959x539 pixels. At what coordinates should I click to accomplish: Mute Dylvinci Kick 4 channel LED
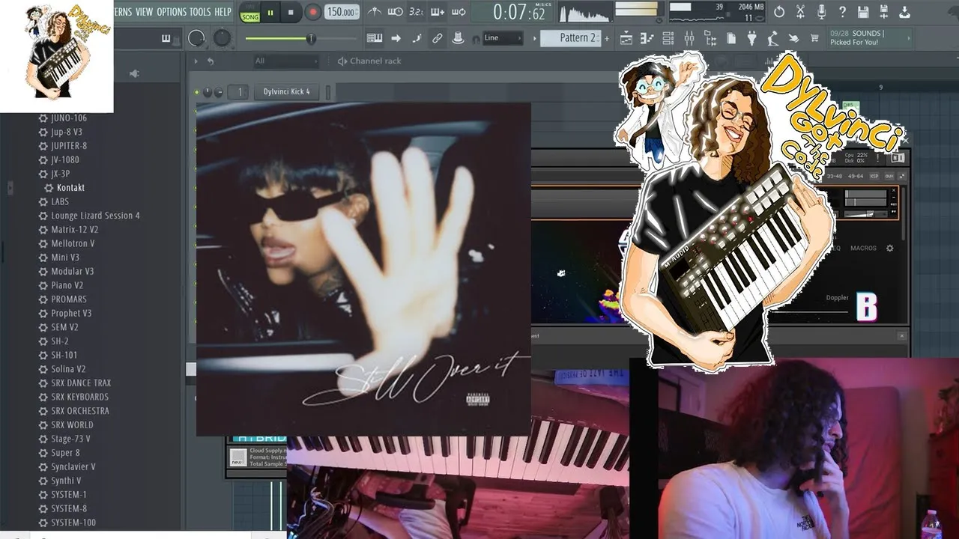click(197, 92)
